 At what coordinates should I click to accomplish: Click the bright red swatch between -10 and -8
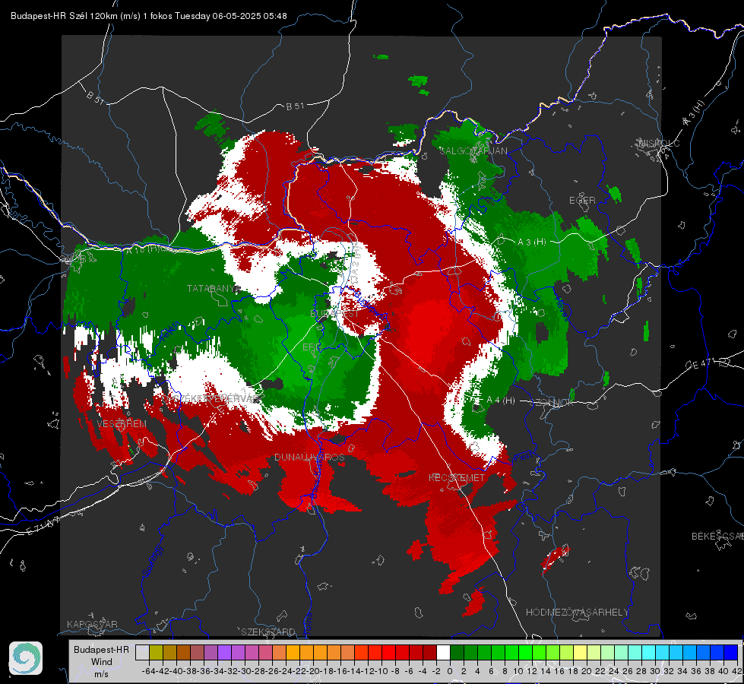(388, 652)
